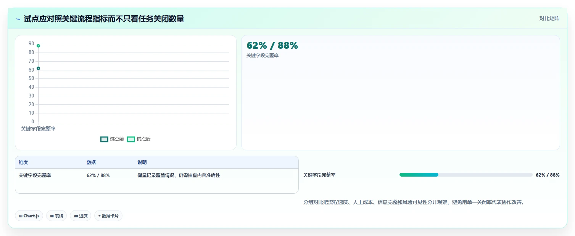The height and width of the screenshot is (236, 575).
Task: Click the 62% / 88% value beside progress bar
Action: point(548,175)
